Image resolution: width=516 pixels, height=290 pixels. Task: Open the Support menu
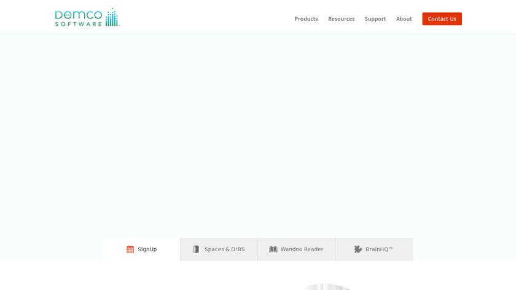click(x=375, y=19)
